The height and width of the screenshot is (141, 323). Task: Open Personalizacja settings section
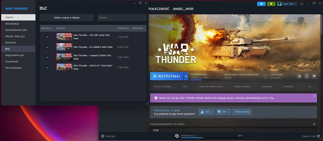click(x=18, y=68)
